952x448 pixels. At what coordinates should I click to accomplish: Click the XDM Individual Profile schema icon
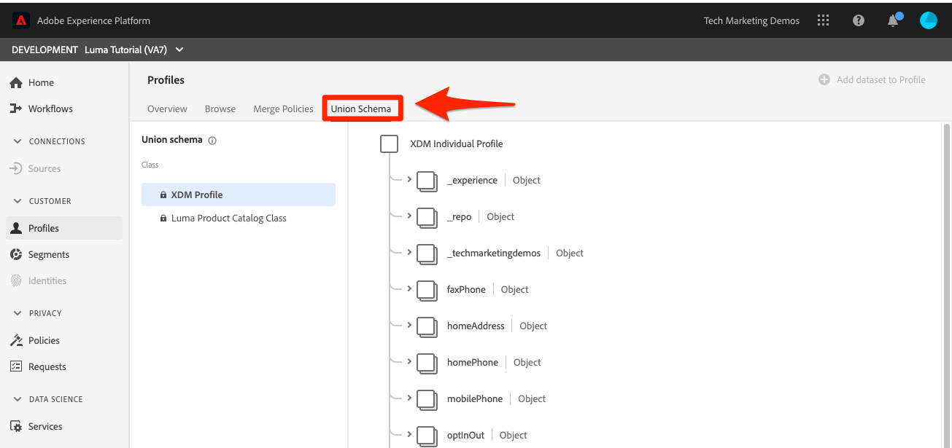click(390, 144)
